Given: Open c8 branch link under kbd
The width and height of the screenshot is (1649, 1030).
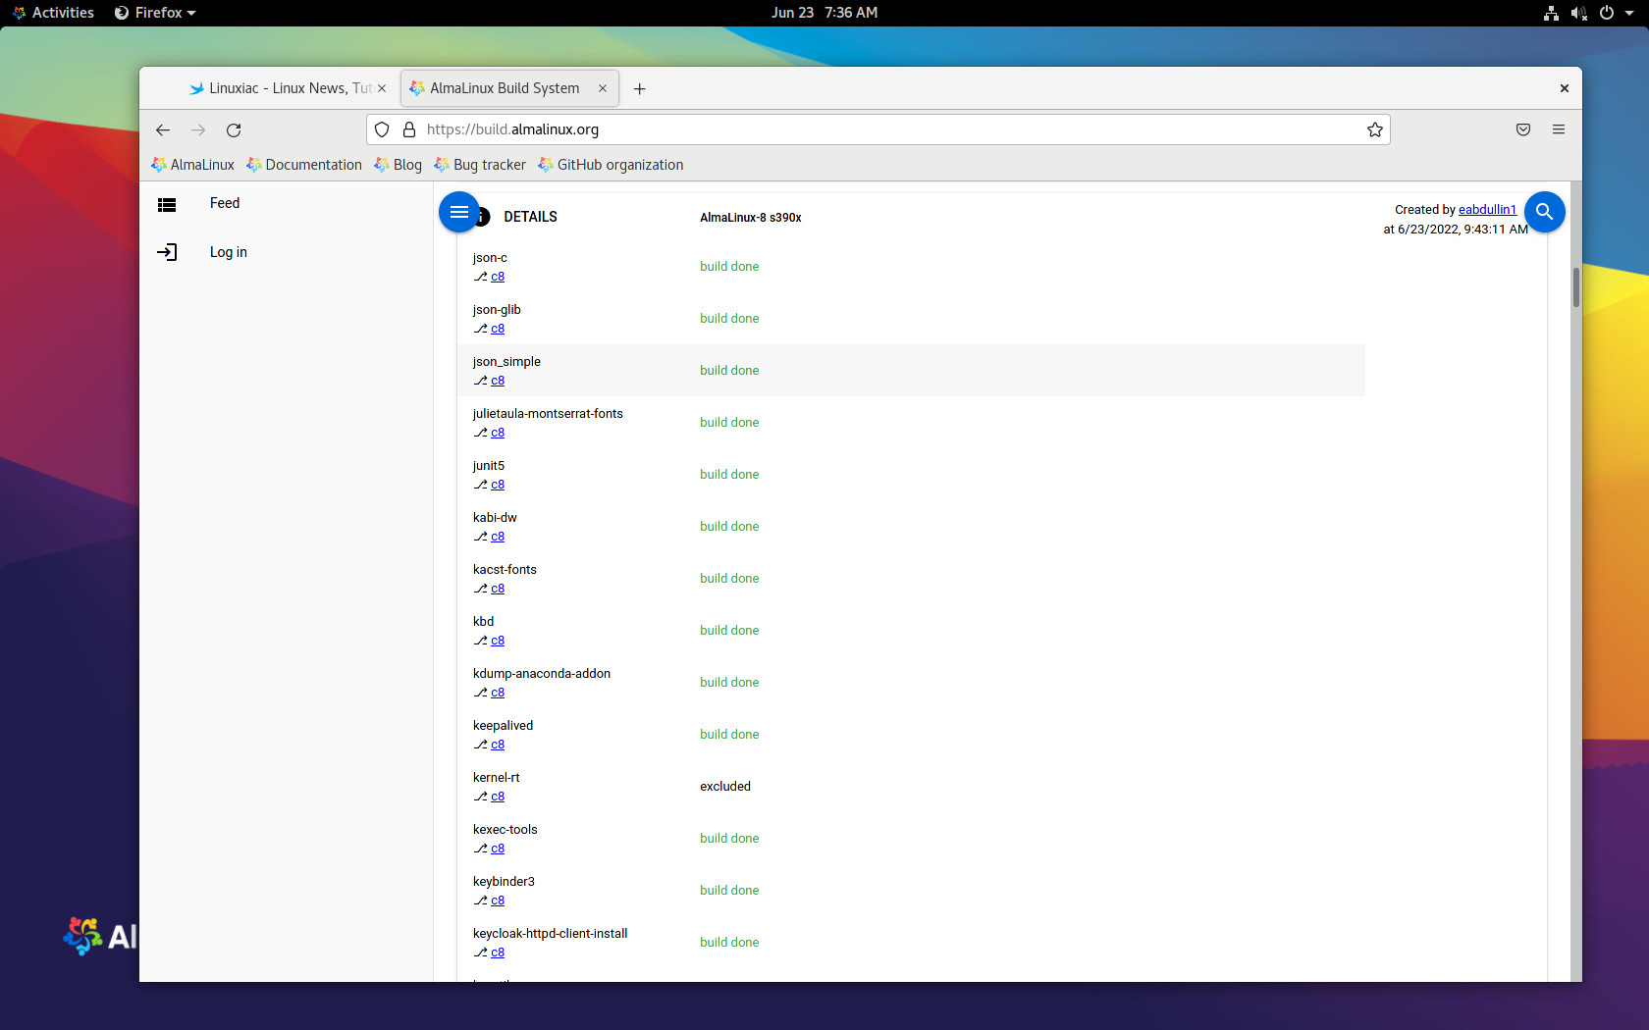Looking at the screenshot, I should (x=498, y=641).
